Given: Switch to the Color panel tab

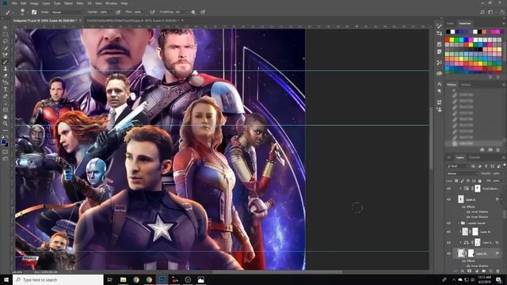Looking at the screenshot, I should pyautogui.click(x=450, y=24).
